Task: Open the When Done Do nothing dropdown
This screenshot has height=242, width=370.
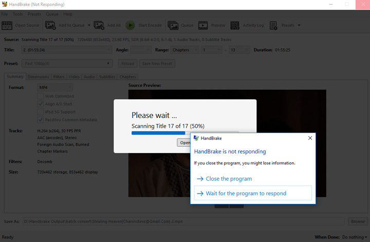Action: pos(355,237)
